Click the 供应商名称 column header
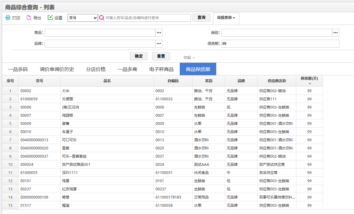354x214 pixels. pos(277,81)
